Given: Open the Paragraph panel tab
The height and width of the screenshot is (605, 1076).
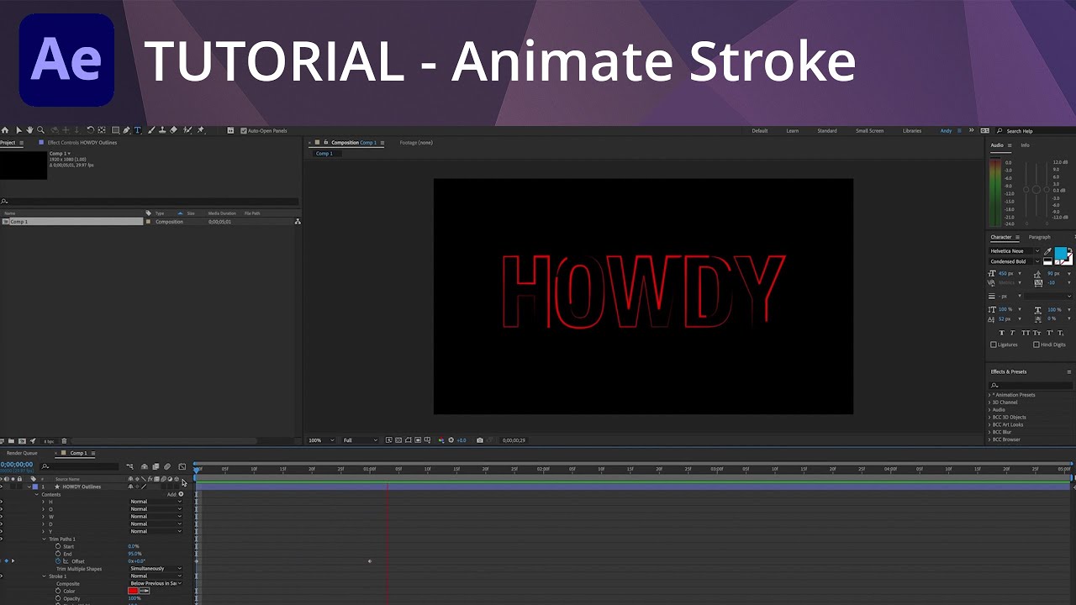Looking at the screenshot, I should coord(1040,237).
